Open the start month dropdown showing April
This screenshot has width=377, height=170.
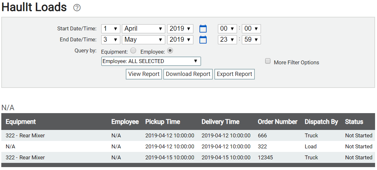click(144, 29)
